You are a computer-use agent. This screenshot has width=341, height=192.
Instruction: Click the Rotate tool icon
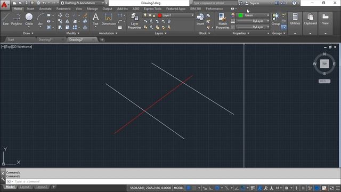coord(68,15)
